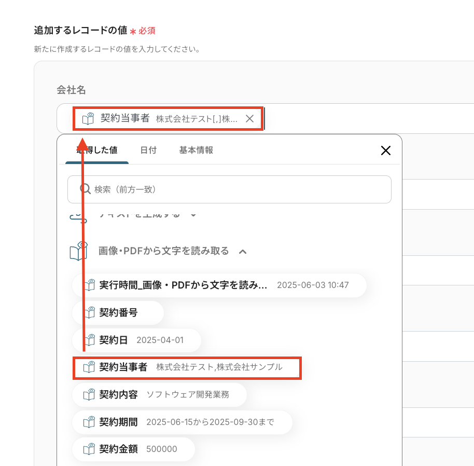Open the 基本情報 tab
Image resolution: width=474 pixels, height=466 pixels.
[x=196, y=150]
